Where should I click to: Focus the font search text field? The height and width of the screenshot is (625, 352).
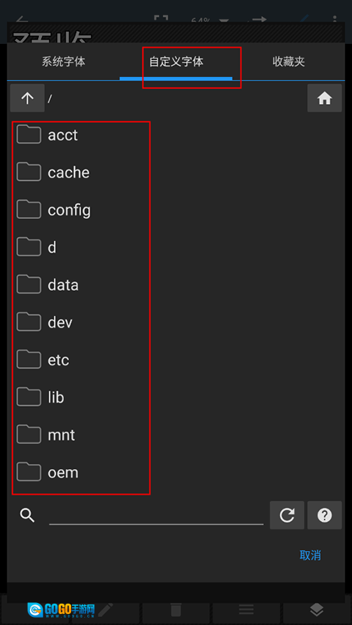click(x=156, y=516)
